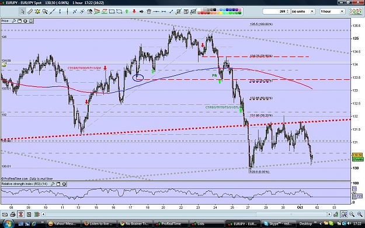The width and height of the screenshot is (365, 228).
Task: Increase the units count with up stepper
Action: [288, 10]
